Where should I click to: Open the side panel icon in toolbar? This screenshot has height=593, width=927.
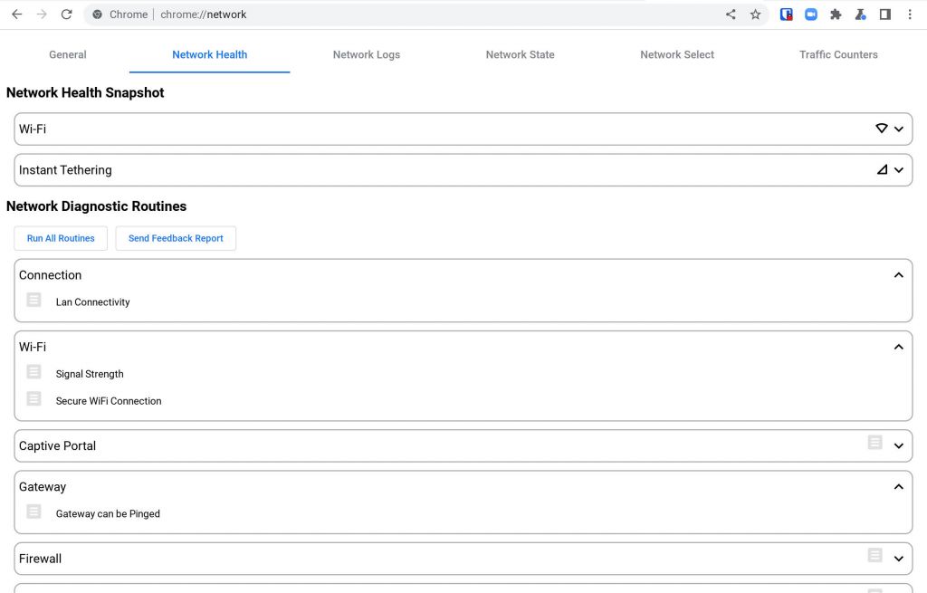click(885, 14)
